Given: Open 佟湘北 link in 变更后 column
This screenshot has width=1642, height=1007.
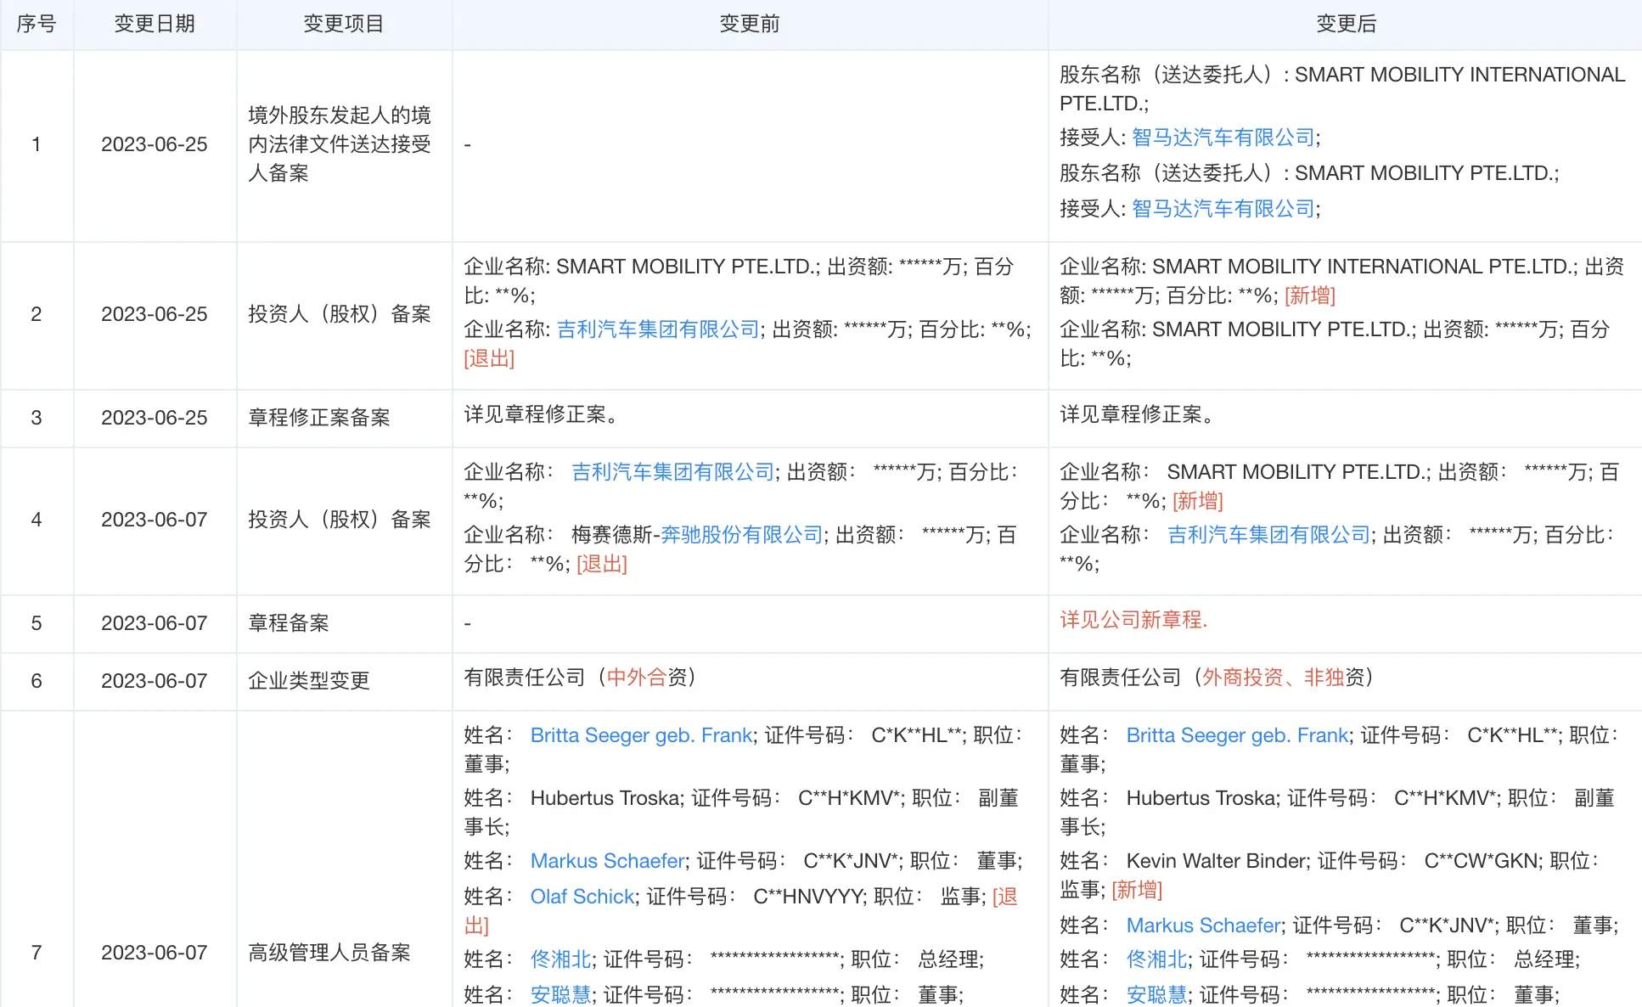Looking at the screenshot, I should (1156, 959).
